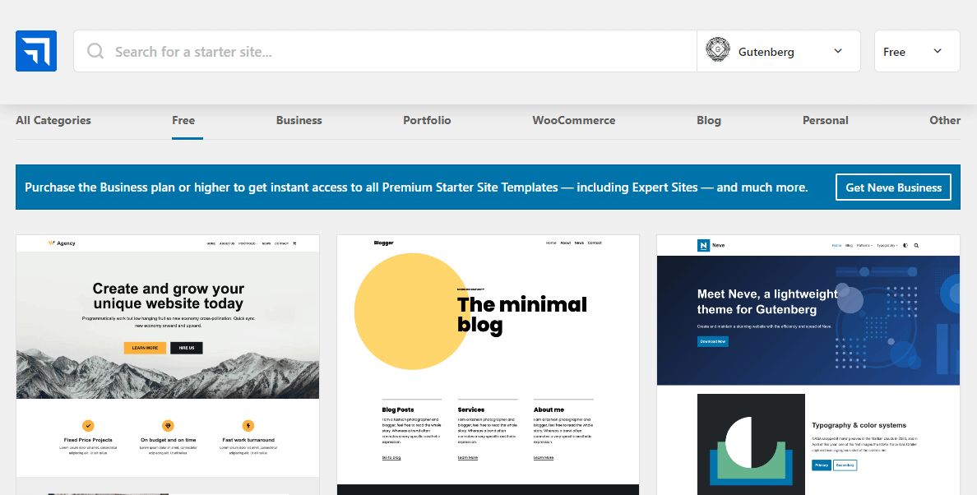Click the Hire Us button in Agency preview
The width and height of the screenshot is (977, 495).
click(187, 348)
